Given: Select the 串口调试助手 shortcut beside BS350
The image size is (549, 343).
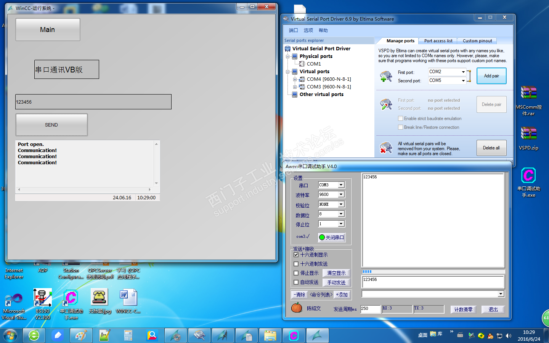Looking at the screenshot, I should [71, 304].
